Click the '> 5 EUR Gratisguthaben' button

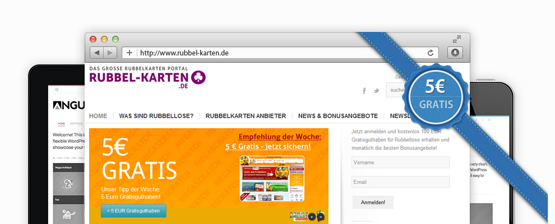pos(133,211)
